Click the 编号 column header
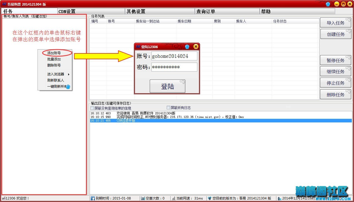The image size is (354, 202). [x=98, y=21]
